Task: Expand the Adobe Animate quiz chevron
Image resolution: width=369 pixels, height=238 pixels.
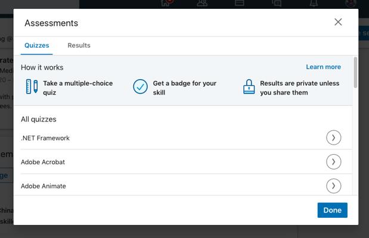Action: click(x=333, y=186)
